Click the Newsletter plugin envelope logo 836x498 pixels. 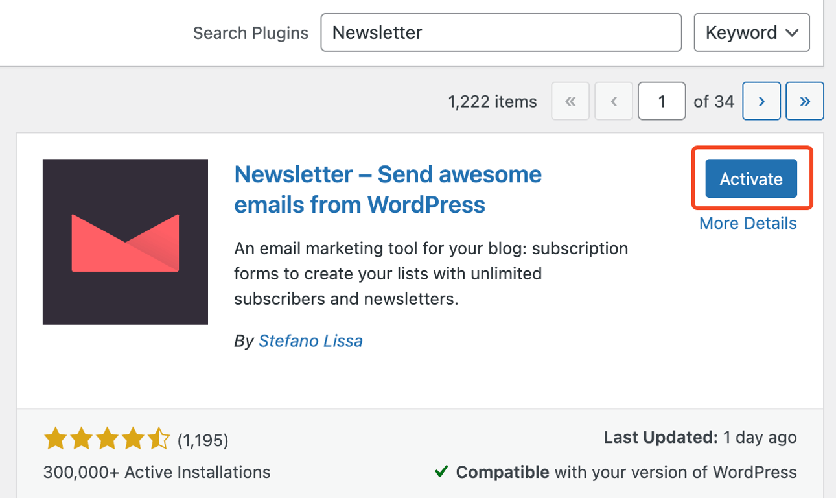pyautogui.click(x=124, y=241)
